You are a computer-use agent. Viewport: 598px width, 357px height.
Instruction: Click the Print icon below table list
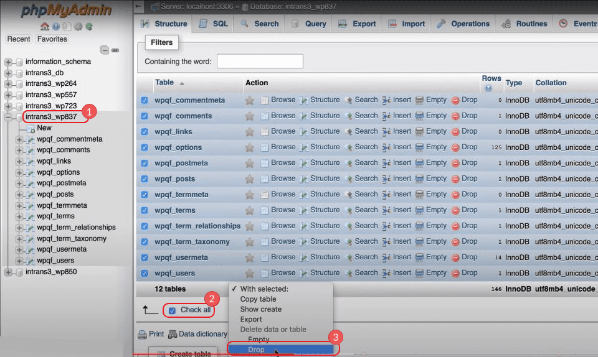[x=142, y=335]
